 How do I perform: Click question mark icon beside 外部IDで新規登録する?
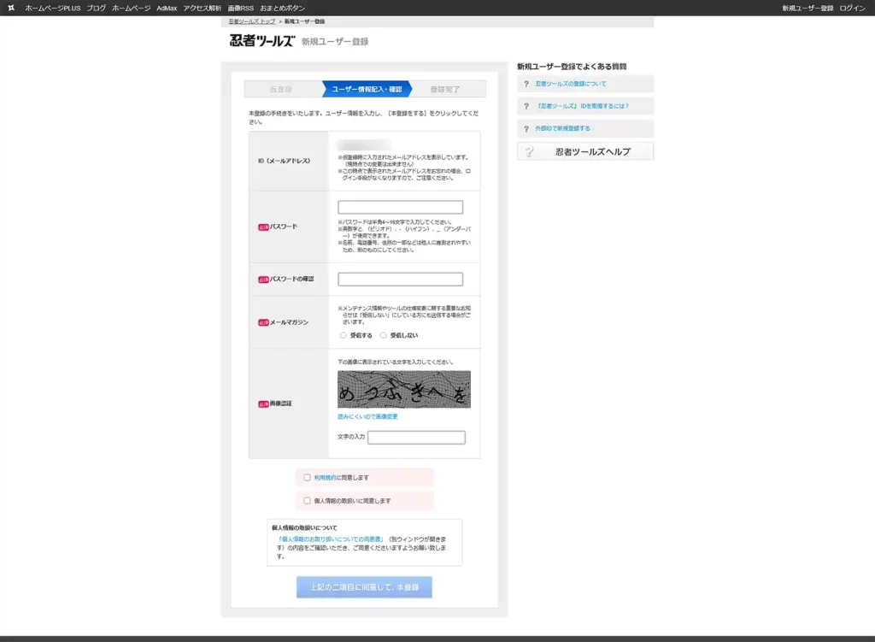(x=526, y=128)
